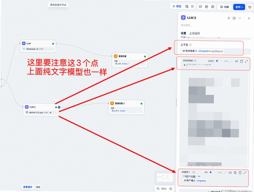Screen dimensions: 254x192
Task: Click the deepseek-v3 model label in LLM node
Action: point(32,49)
